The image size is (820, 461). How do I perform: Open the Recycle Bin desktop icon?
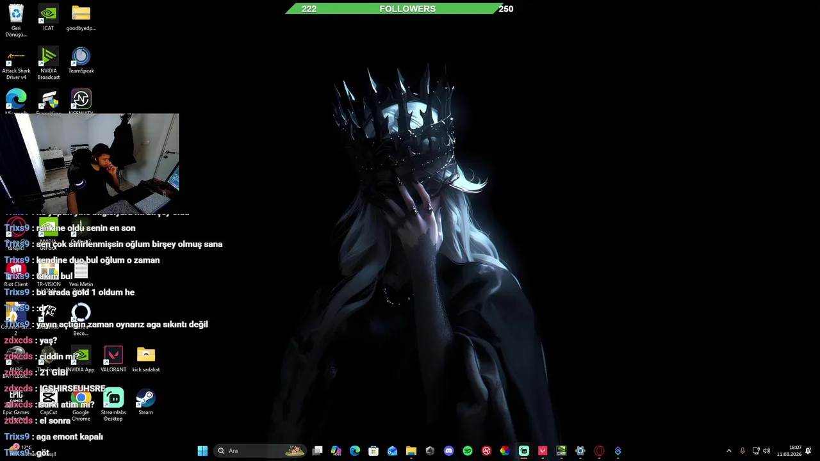click(x=16, y=20)
